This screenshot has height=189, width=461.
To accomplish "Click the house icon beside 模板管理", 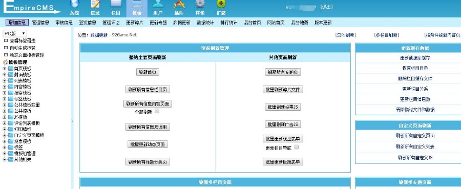I will click(5, 62).
